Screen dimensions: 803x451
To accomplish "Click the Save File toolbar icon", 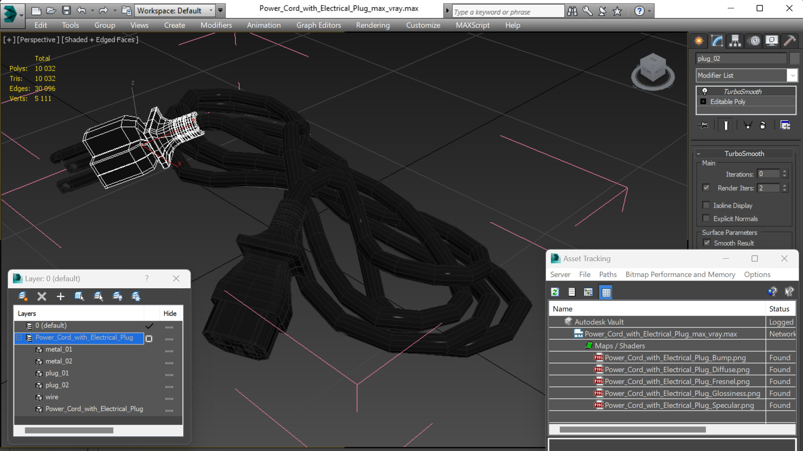I will pos(66,10).
